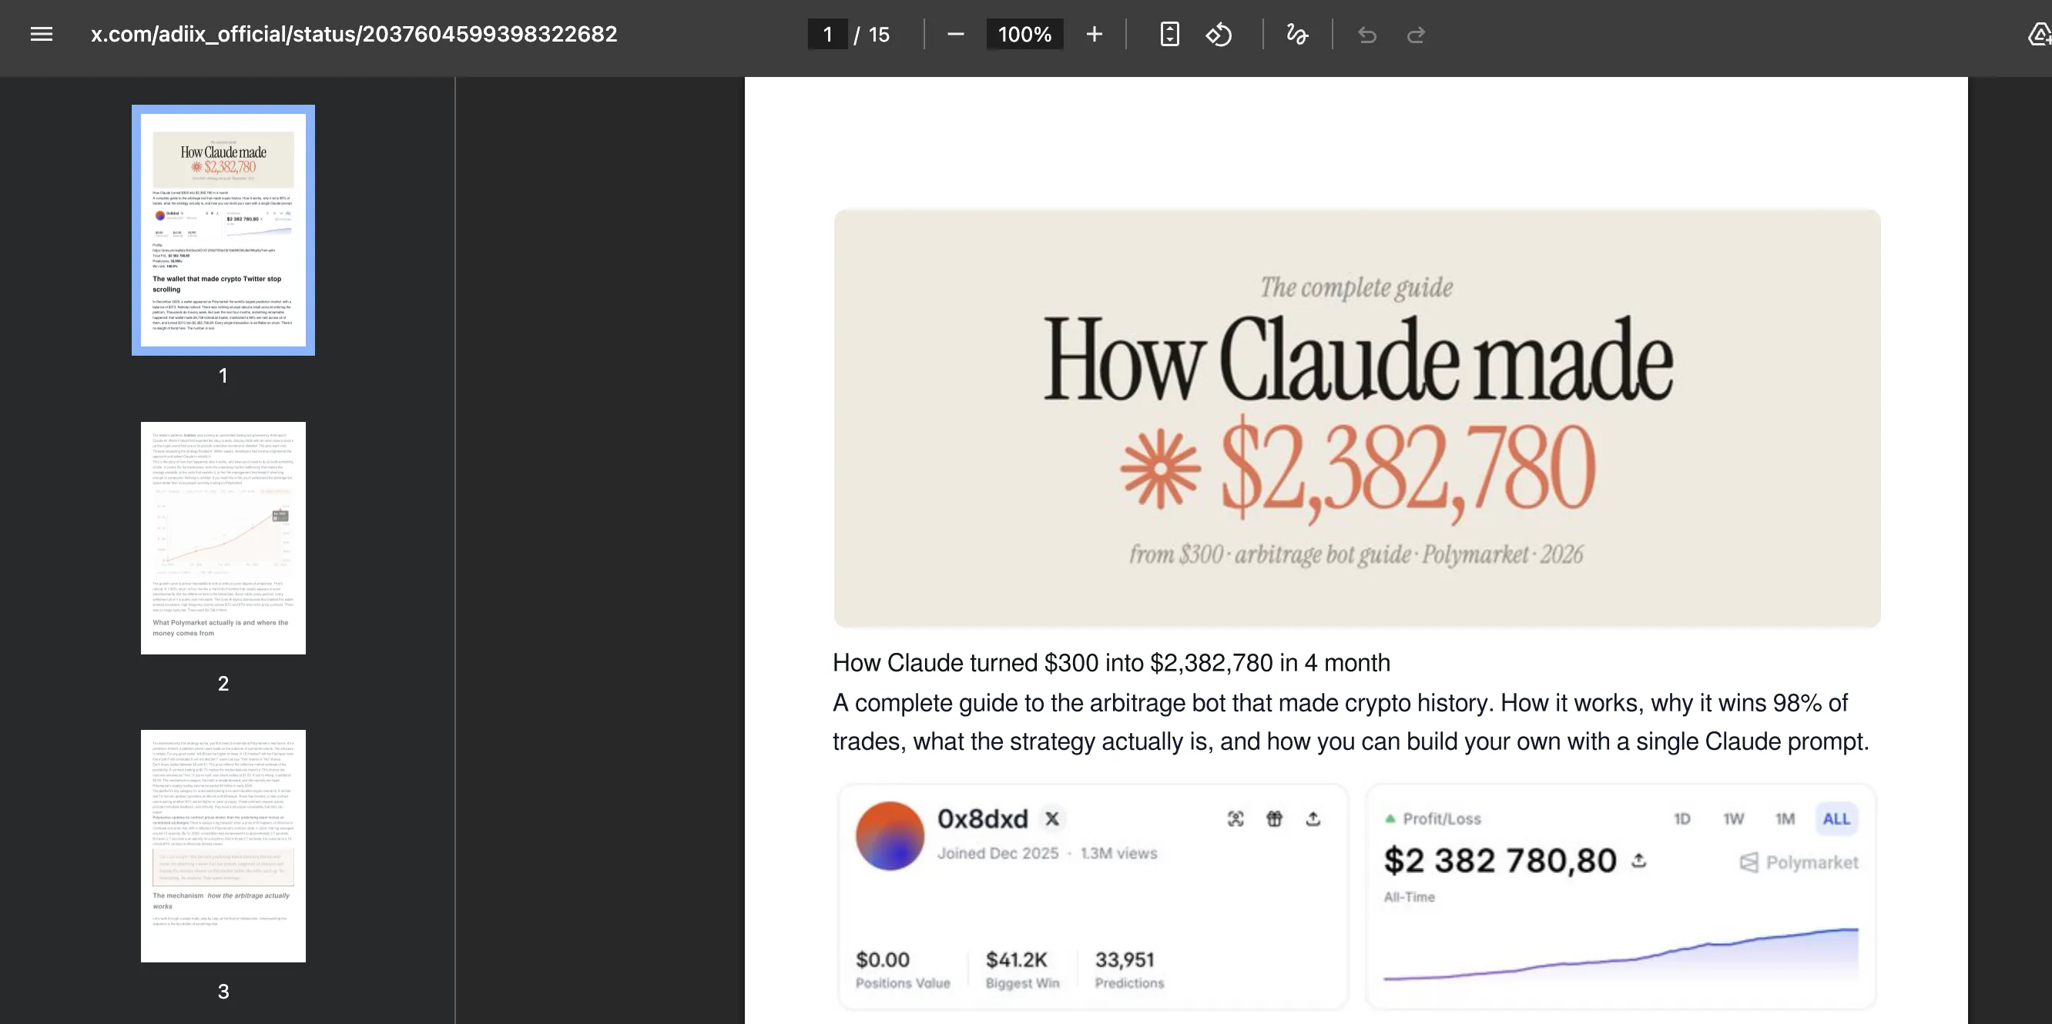Screen dimensions: 2052x1024
Task: Click the document title in the toolbar
Action: (x=354, y=34)
